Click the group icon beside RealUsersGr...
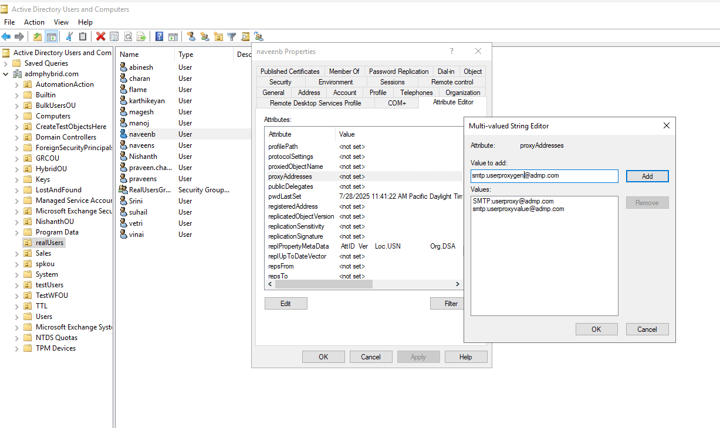The image size is (720, 428). pos(123,190)
